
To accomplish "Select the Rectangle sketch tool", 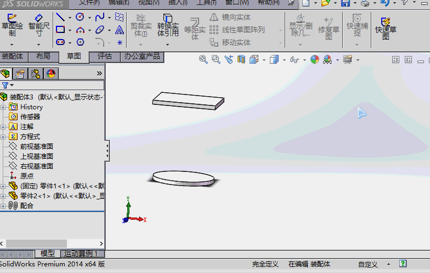I will (60, 30).
